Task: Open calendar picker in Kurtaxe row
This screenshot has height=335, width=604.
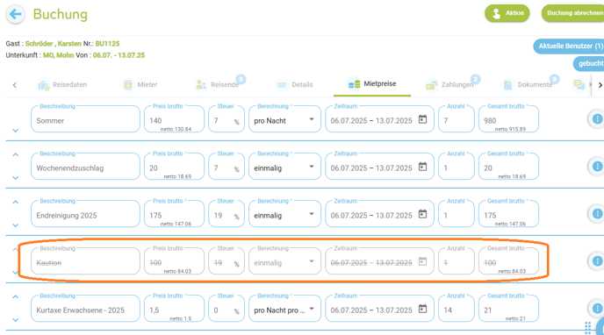Action: coord(422,309)
